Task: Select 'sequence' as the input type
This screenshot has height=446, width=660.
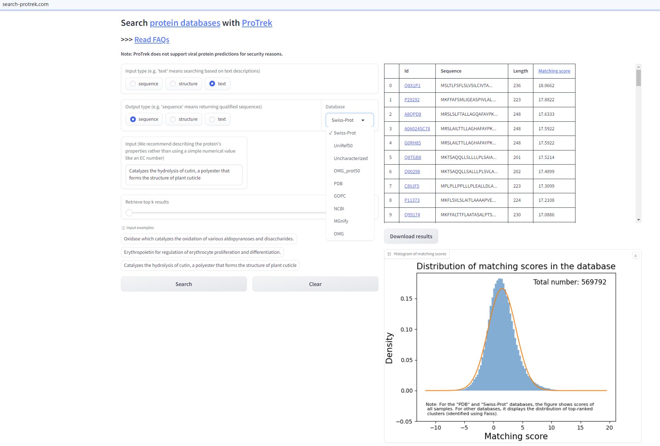Action: point(133,84)
